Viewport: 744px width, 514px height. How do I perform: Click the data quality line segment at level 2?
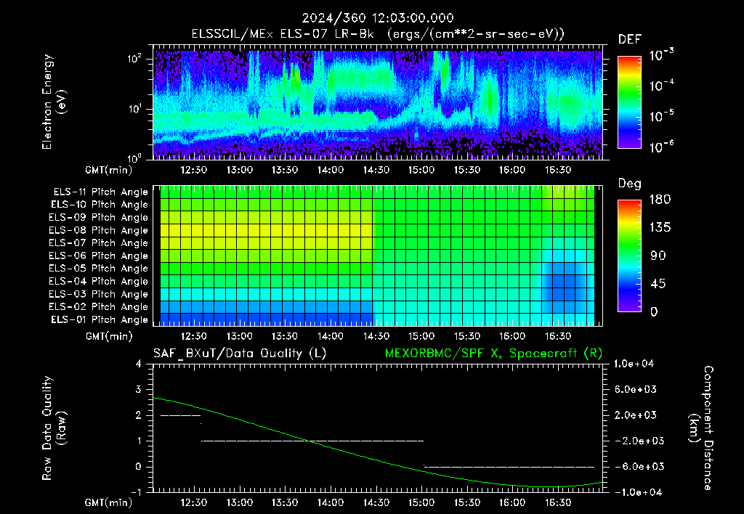tap(180, 415)
